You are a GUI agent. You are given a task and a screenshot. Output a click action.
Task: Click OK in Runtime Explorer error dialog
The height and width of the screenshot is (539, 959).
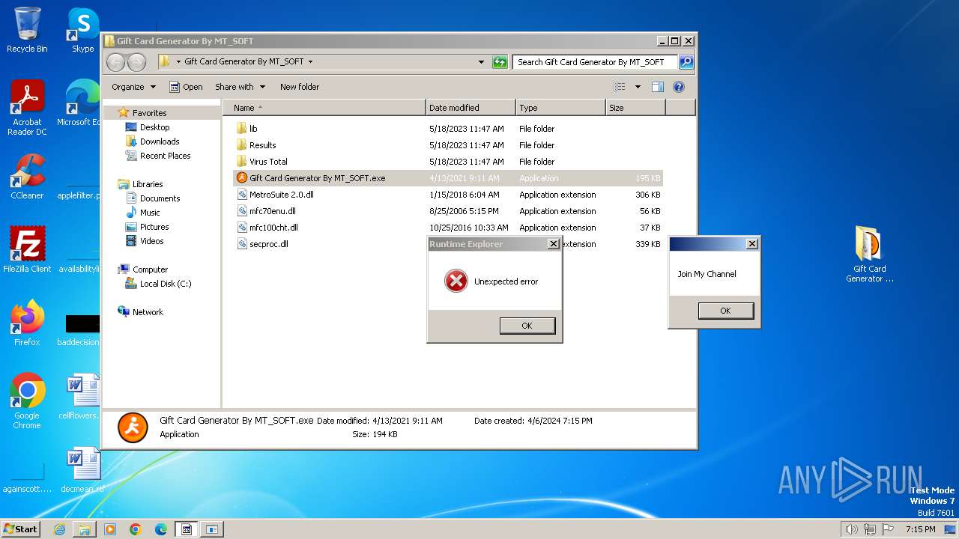527,326
